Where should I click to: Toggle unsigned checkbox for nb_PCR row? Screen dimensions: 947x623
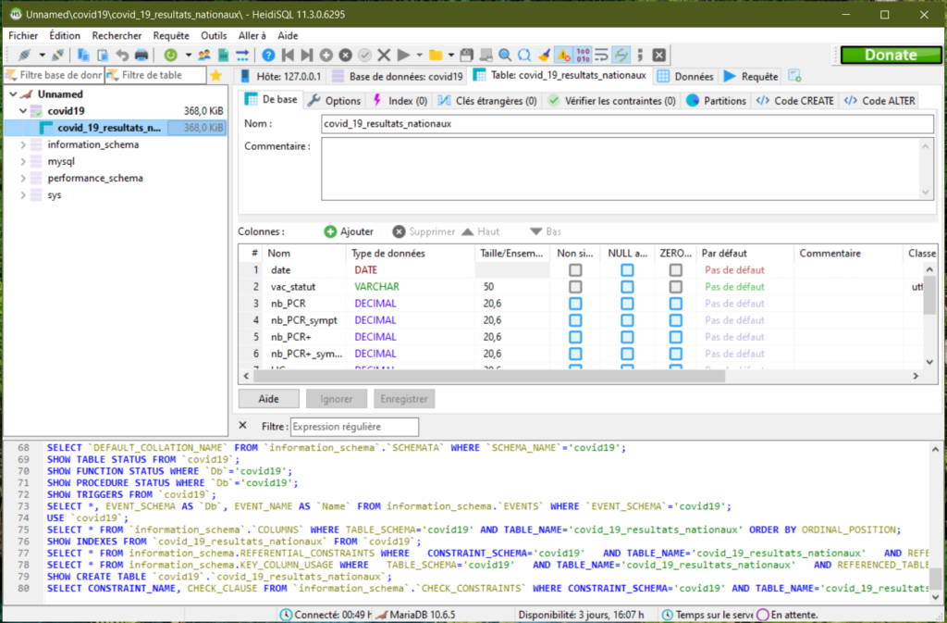pos(575,304)
